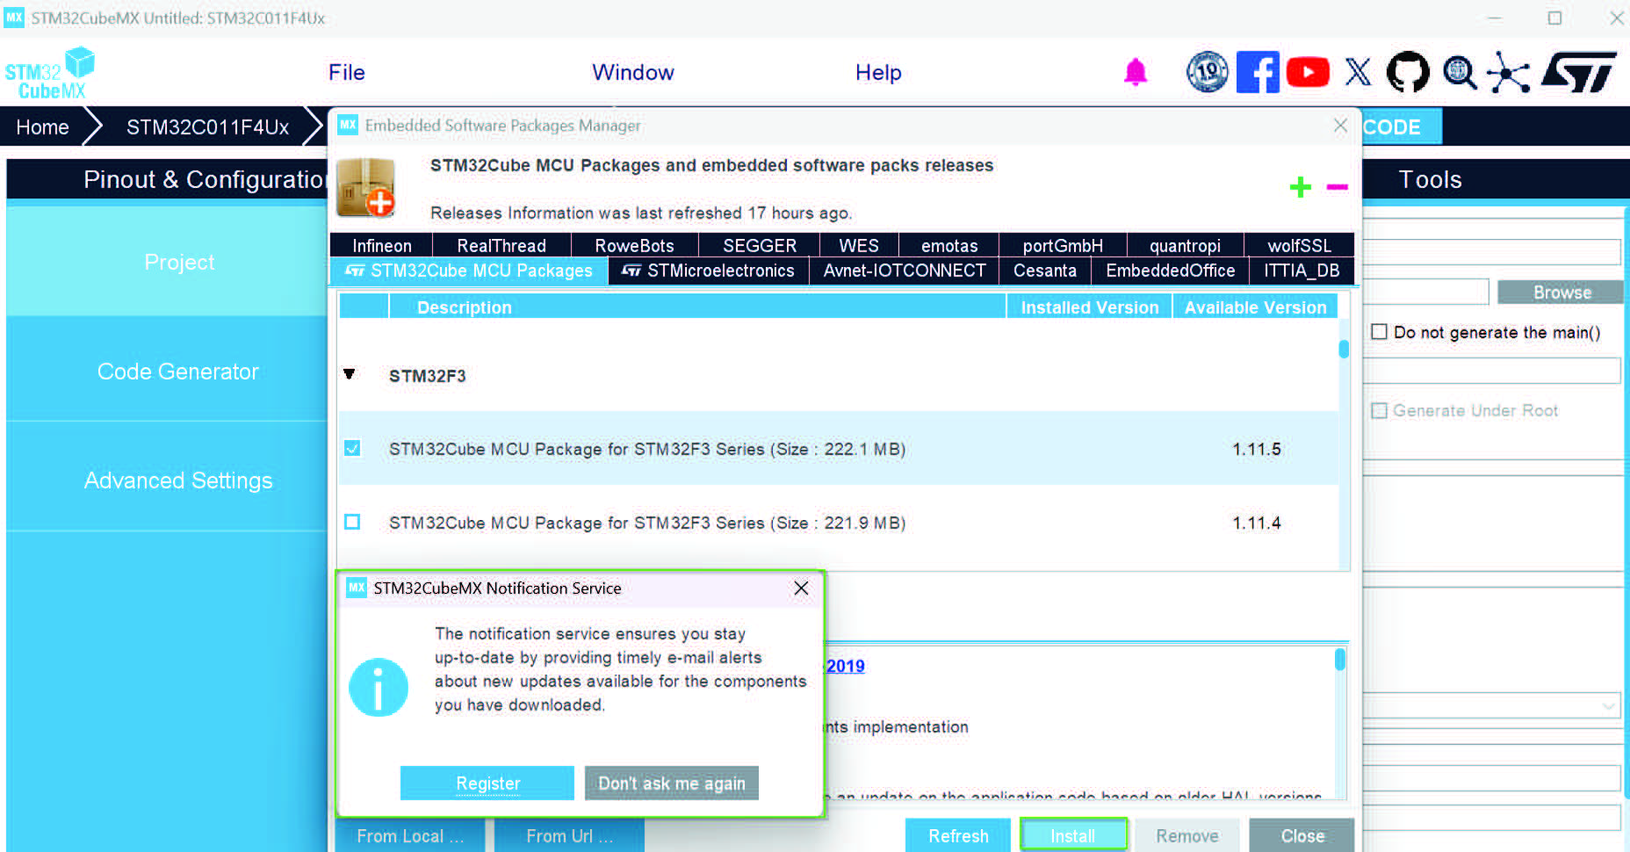The width and height of the screenshot is (1630, 852).
Task: Click the From Local button
Action: click(410, 836)
